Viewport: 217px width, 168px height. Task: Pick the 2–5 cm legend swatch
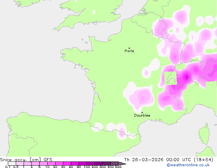click(36, 164)
